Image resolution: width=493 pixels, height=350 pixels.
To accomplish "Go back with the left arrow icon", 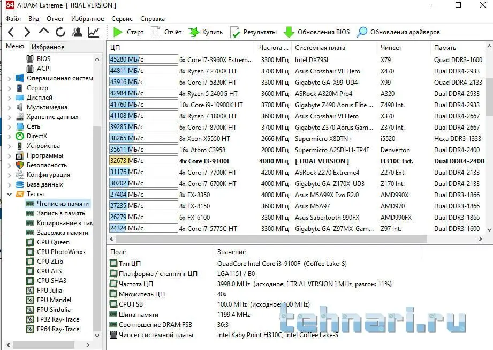I will (x=11, y=32).
